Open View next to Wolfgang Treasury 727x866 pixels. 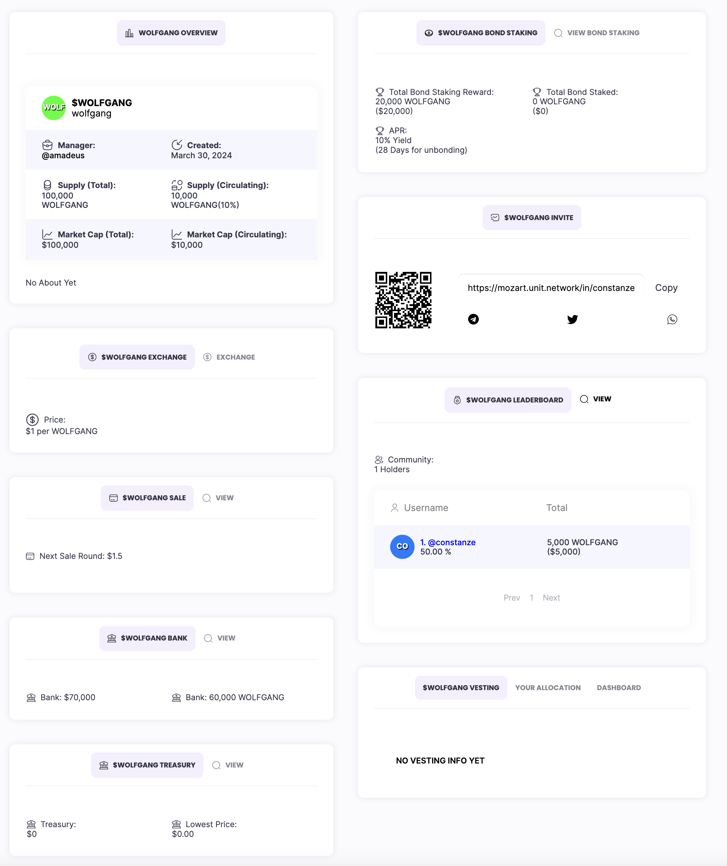[228, 765]
